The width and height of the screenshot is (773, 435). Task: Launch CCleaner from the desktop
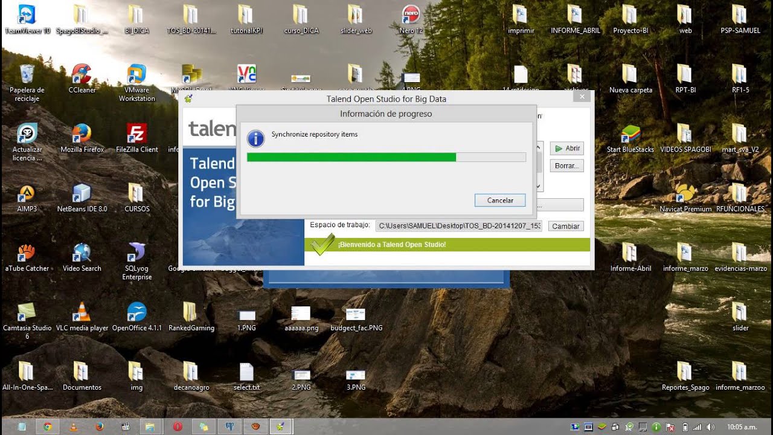(82, 79)
